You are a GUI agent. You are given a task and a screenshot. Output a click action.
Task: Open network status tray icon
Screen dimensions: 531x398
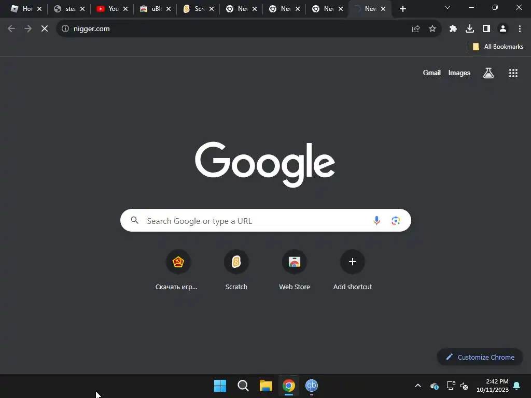tap(451, 386)
